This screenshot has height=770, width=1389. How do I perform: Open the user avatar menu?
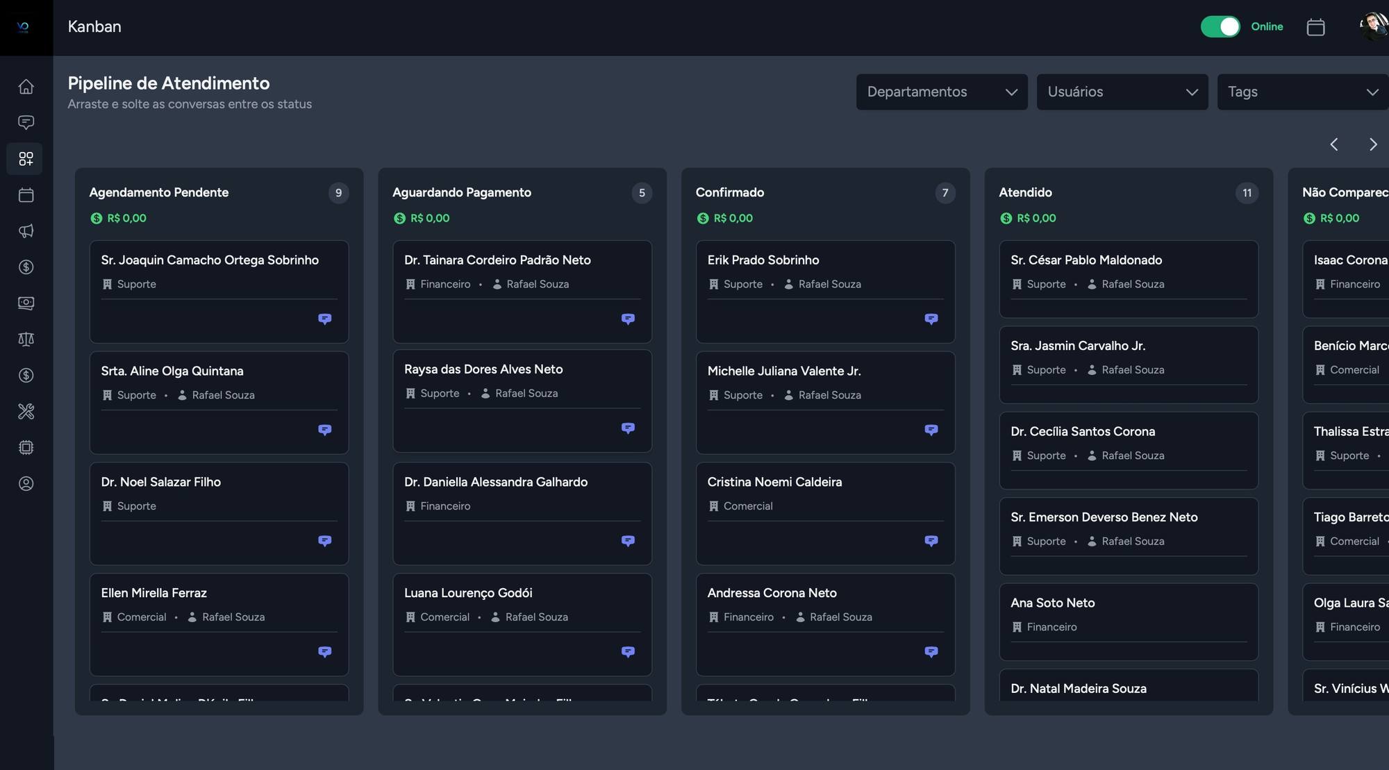[1374, 26]
